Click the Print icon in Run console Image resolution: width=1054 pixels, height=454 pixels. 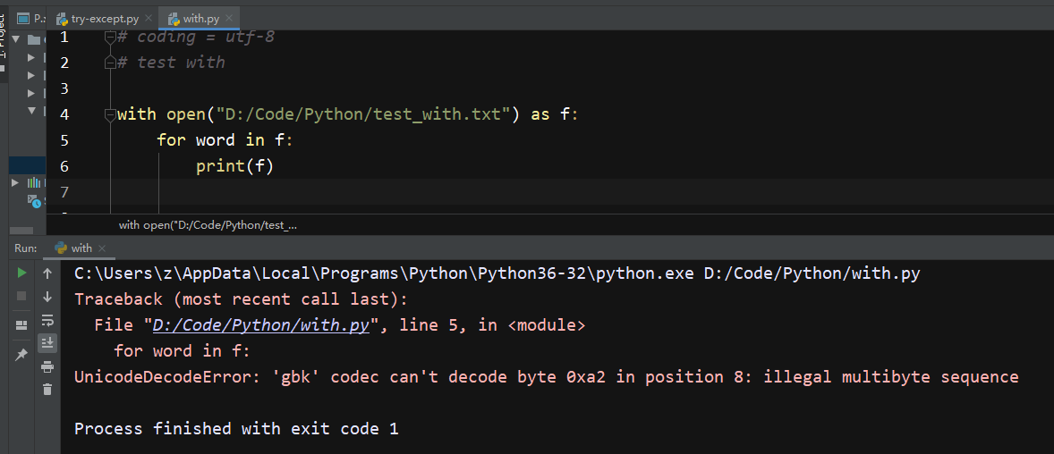click(x=47, y=366)
